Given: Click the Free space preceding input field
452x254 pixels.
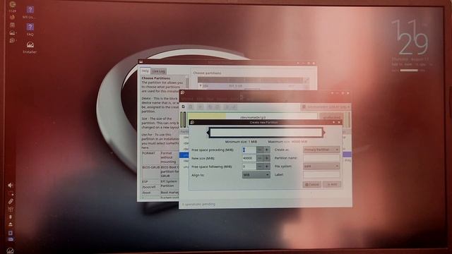Looking at the screenshot, I should click(x=249, y=150).
